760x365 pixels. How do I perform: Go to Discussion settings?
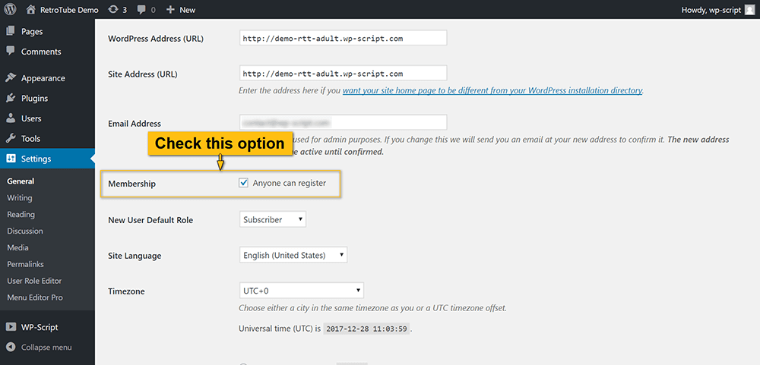click(25, 231)
